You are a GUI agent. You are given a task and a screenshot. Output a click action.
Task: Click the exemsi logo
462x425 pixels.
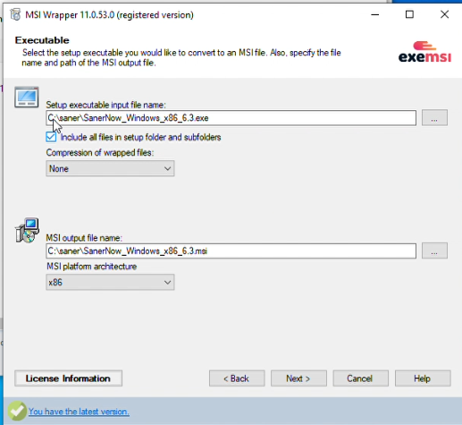[x=424, y=52]
